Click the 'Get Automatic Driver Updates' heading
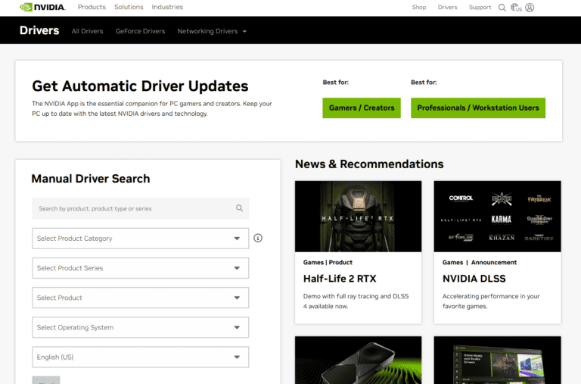The height and width of the screenshot is (384, 581). [140, 86]
